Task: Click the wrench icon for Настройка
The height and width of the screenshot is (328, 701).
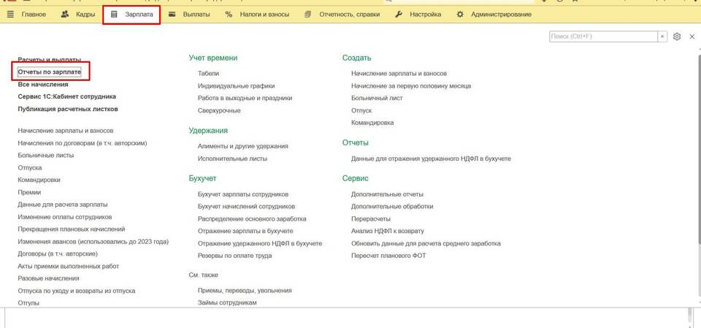Action: pos(399,15)
